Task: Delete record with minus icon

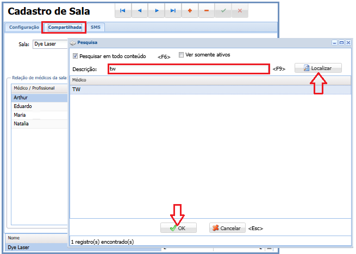Action: click(207, 10)
